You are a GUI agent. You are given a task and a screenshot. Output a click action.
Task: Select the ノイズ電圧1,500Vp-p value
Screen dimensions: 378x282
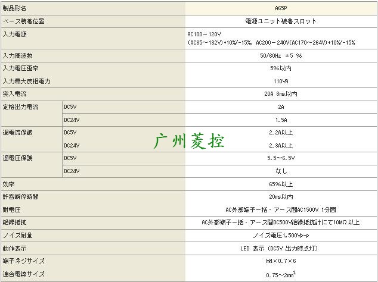coord(280,235)
